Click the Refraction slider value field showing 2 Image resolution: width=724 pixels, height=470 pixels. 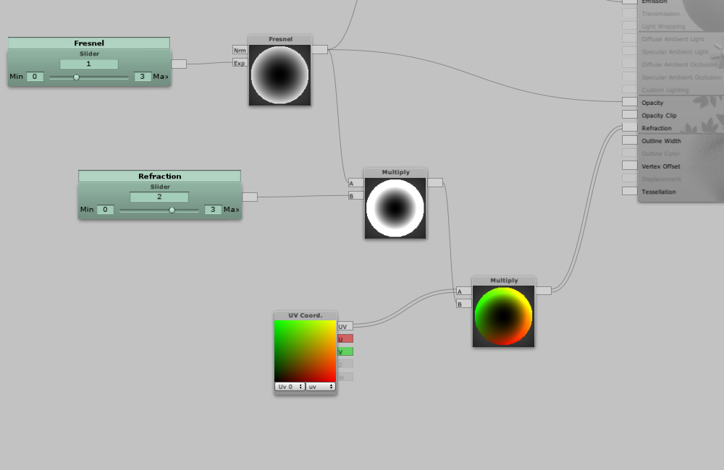coord(159,197)
